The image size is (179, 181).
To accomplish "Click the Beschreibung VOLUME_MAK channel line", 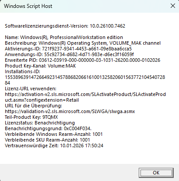I will [x=83, y=43].
